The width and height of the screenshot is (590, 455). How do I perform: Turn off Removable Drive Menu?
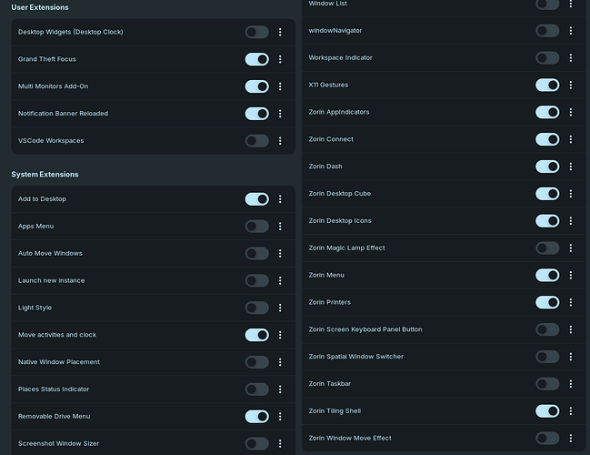(x=257, y=416)
